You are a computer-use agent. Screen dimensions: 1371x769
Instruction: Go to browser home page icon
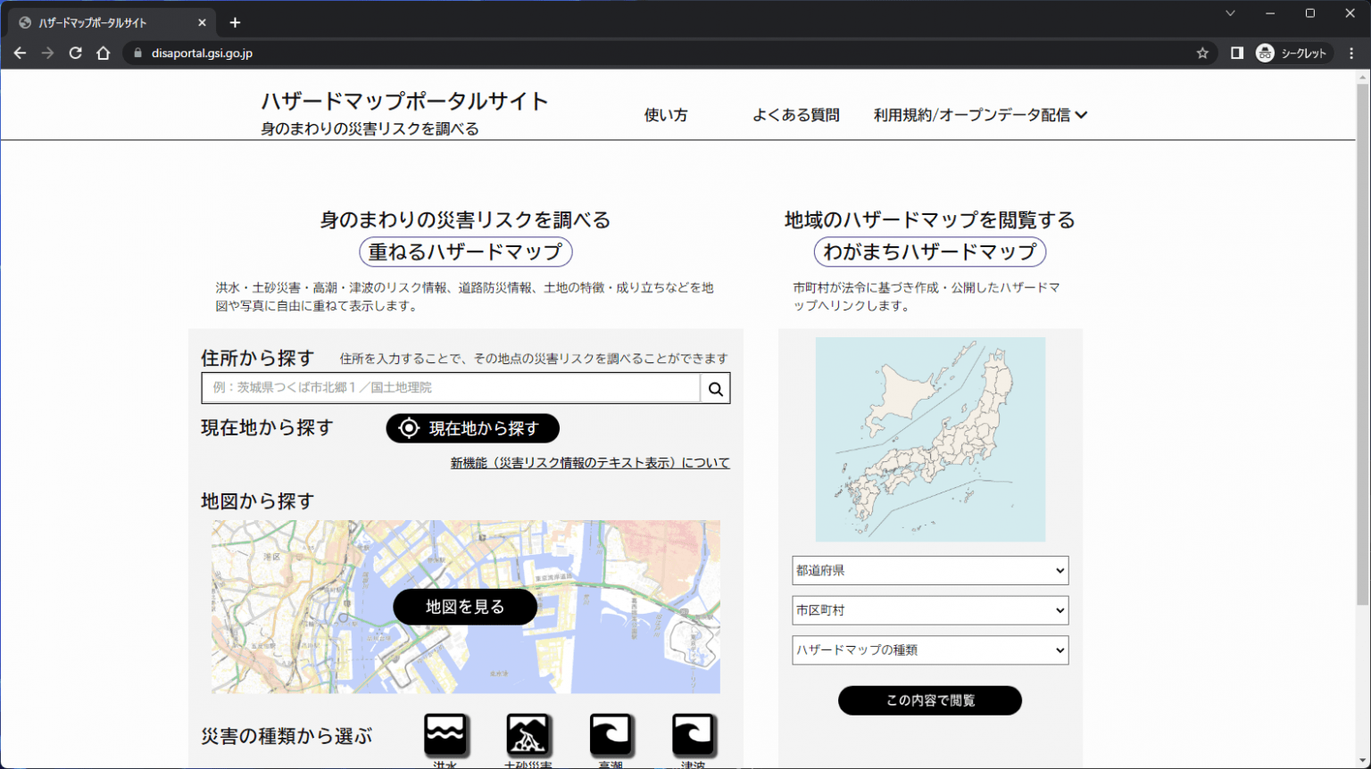pyautogui.click(x=104, y=54)
